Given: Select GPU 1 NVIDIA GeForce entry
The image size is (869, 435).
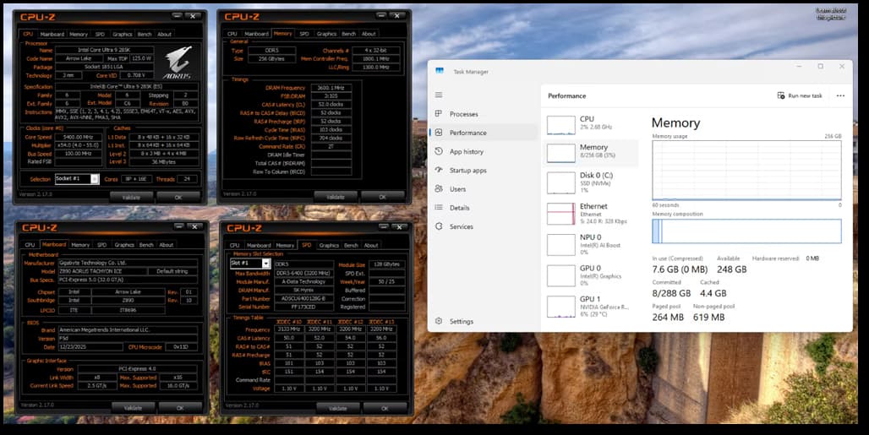Looking at the screenshot, I should pos(591,306).
